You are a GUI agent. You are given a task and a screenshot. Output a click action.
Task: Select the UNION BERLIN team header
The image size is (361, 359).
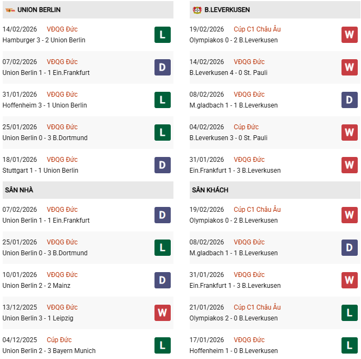(x=39, y=10)
